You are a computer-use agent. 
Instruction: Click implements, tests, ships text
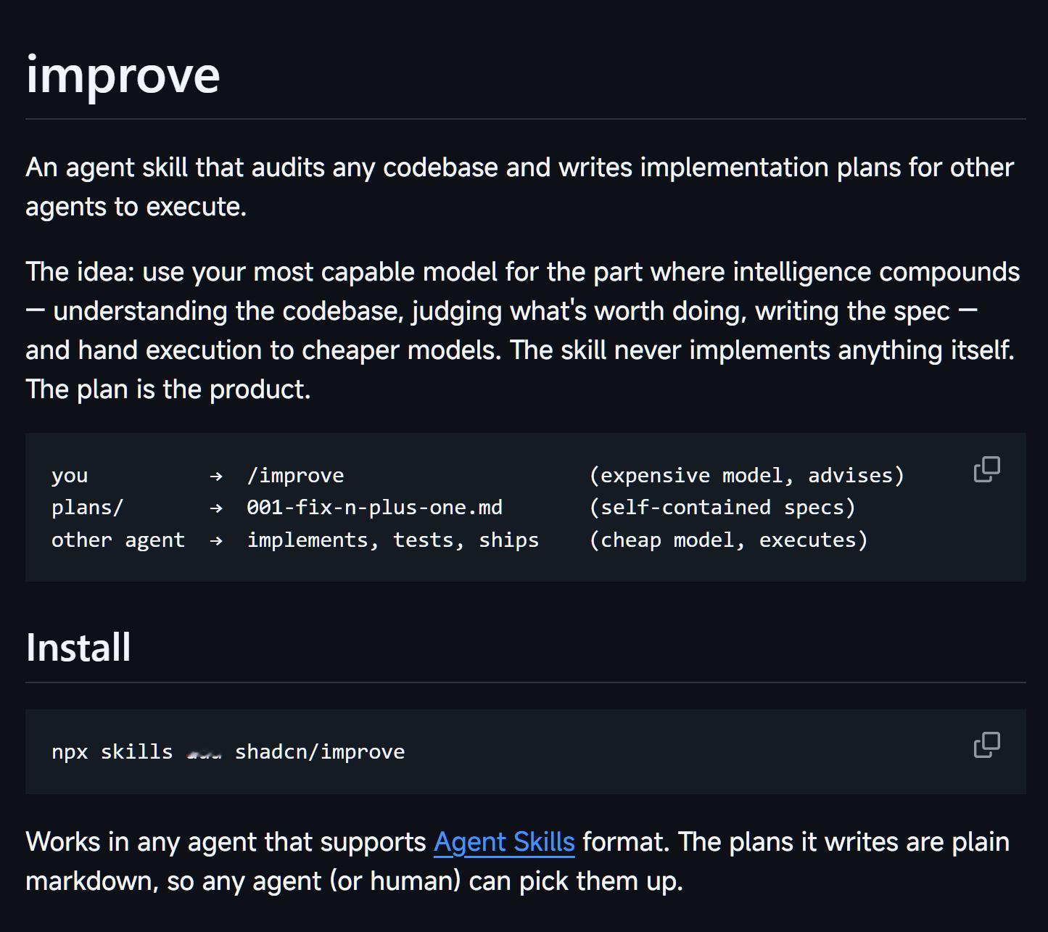coord(393,540)
